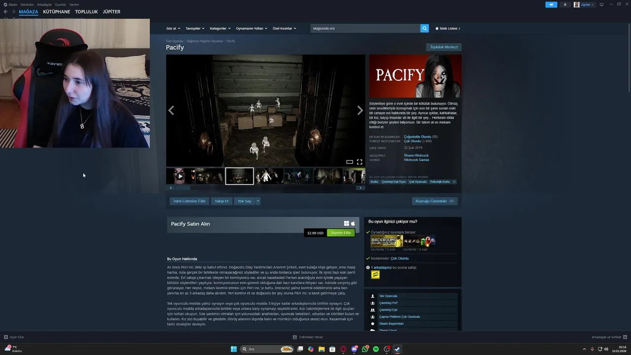Click the navigation forward arrow
Image resolution: width=631 pixels, height=355 pixels.
coord(13,12)
